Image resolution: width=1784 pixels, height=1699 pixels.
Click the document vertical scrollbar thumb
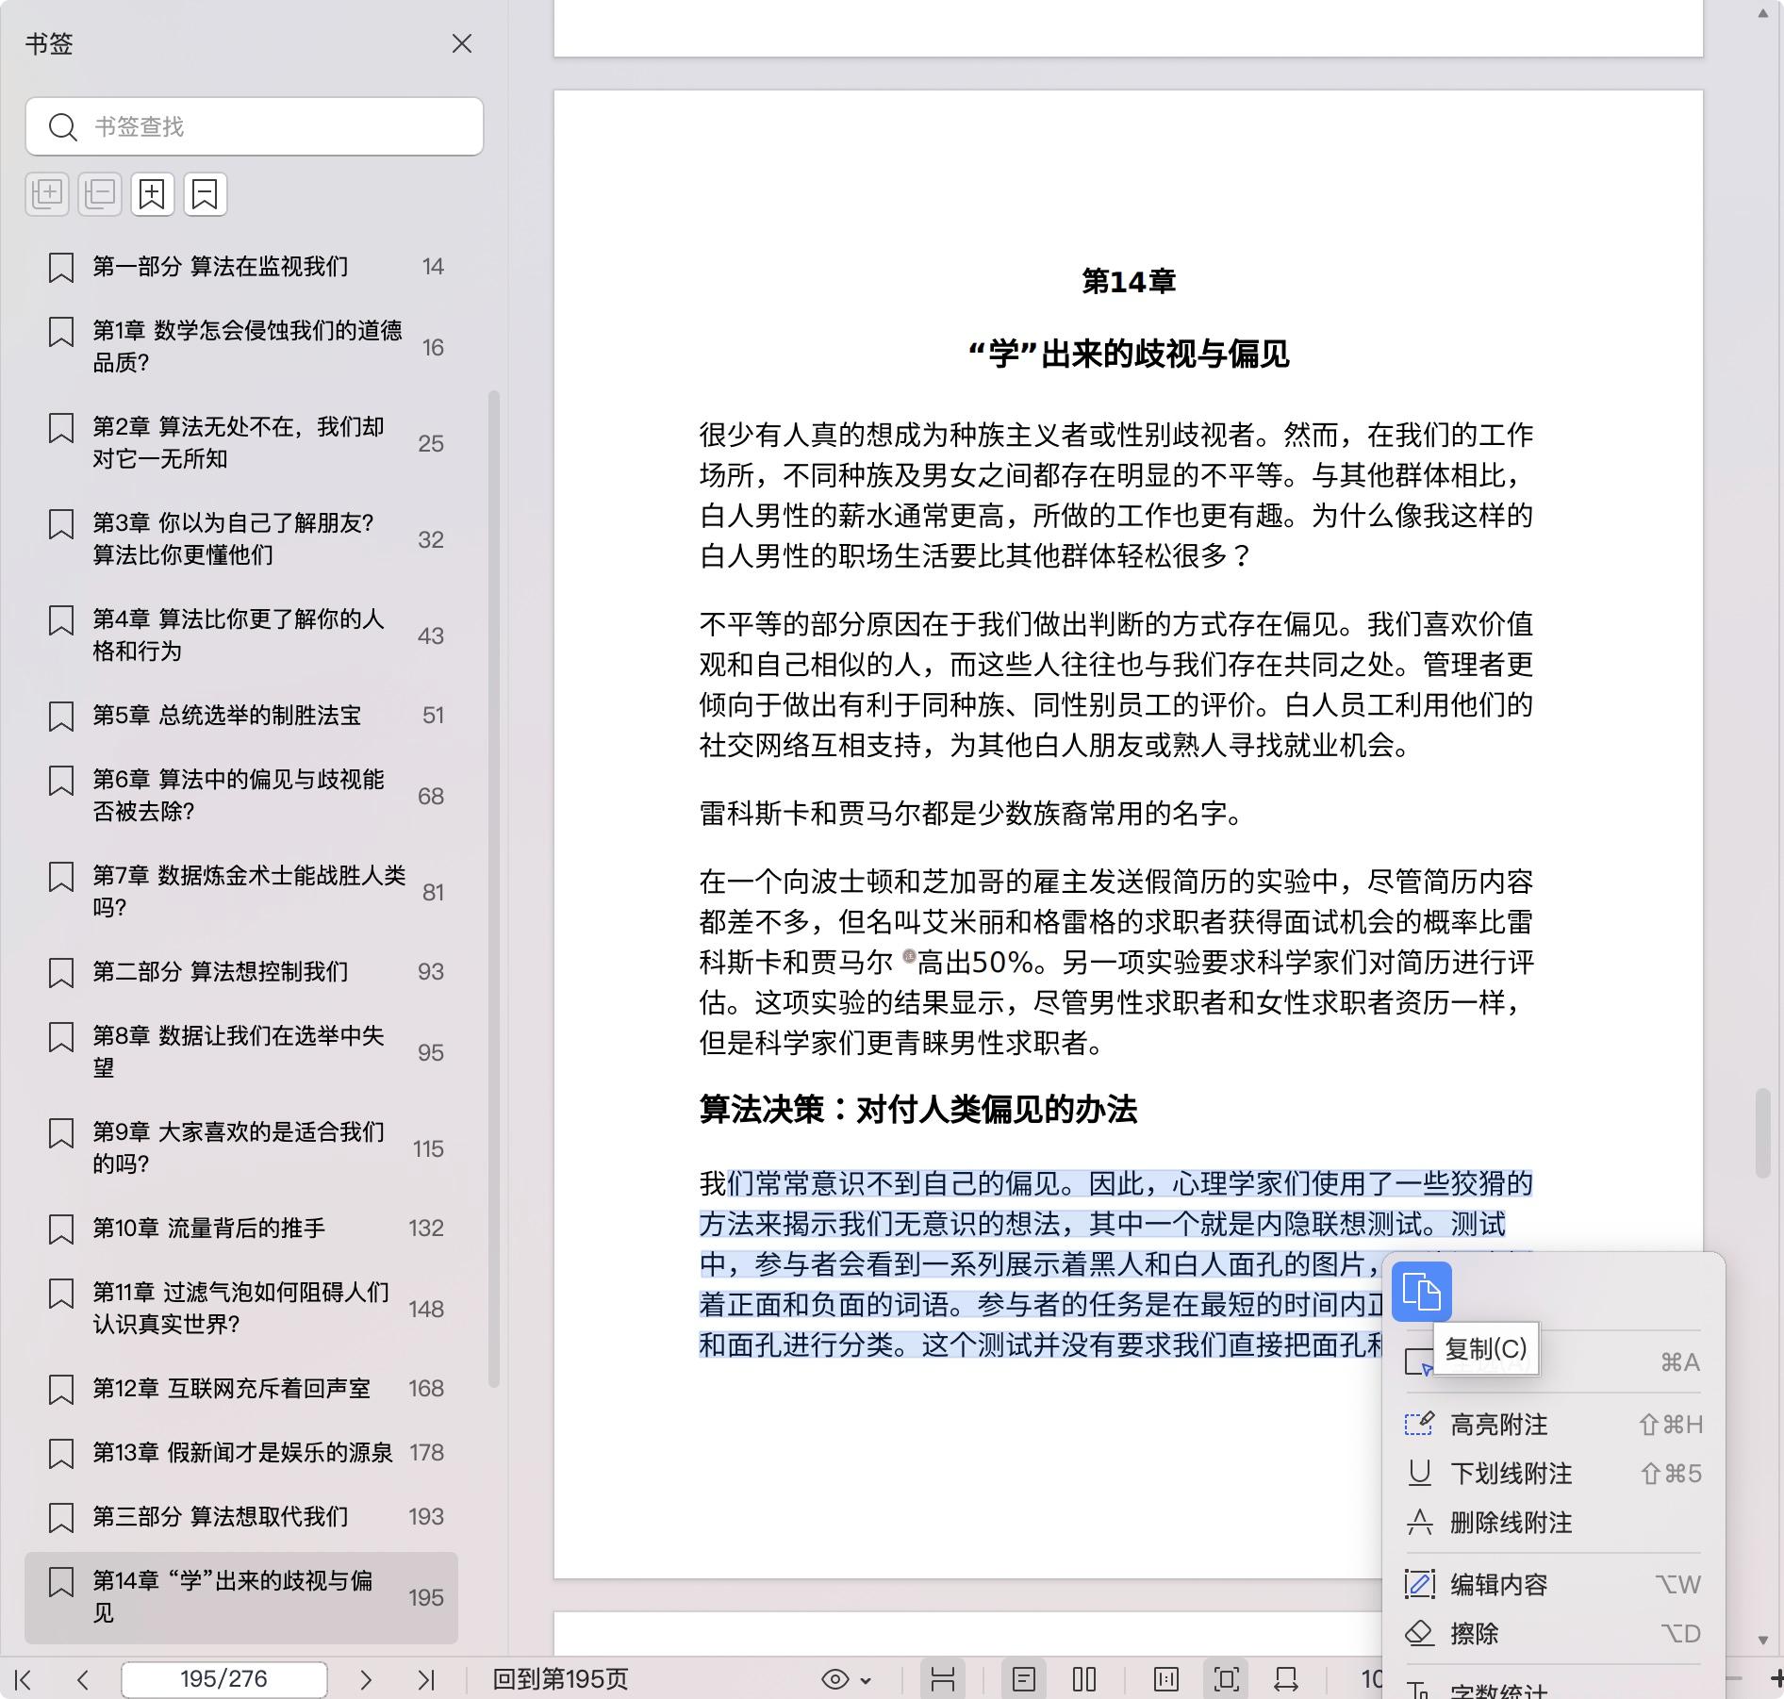pyautogui.click(x=1761, y=1133)
